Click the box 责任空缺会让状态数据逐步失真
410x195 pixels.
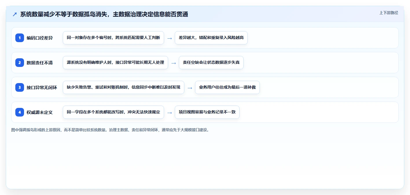click(211, 63)
